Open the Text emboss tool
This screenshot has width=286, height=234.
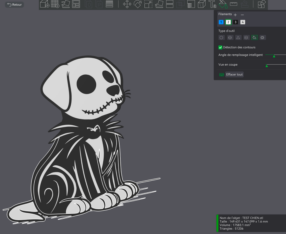(212, 4)
